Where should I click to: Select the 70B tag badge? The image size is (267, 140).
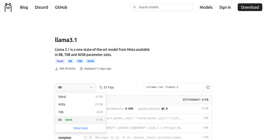pyautogui.click(x=79, y=61)
